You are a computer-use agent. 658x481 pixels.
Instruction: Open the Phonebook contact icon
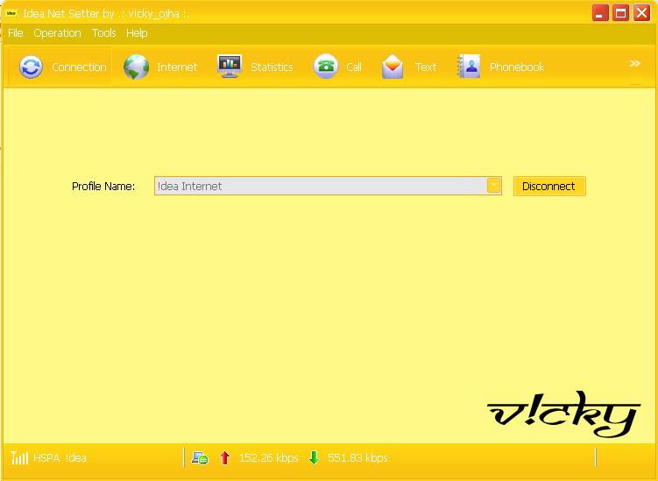coord(469,67)
